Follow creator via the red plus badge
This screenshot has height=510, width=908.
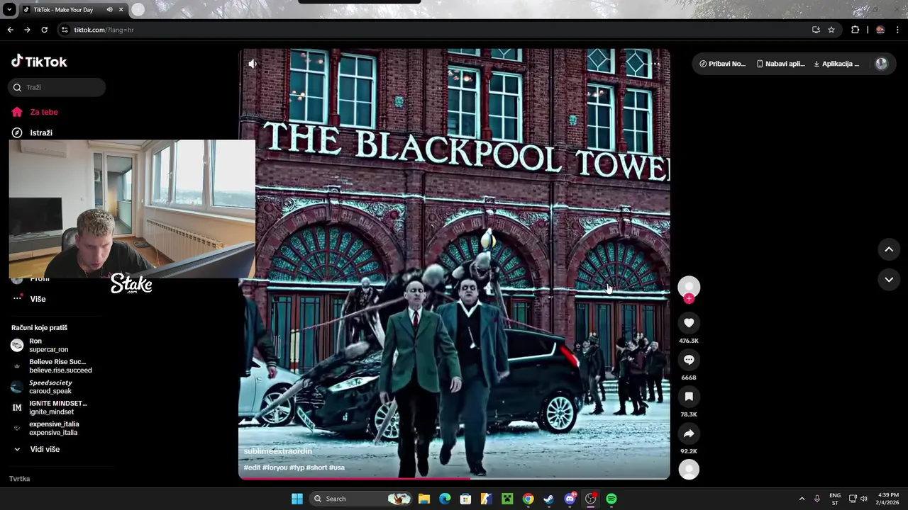pyautogui.click(x=689, y=299)
